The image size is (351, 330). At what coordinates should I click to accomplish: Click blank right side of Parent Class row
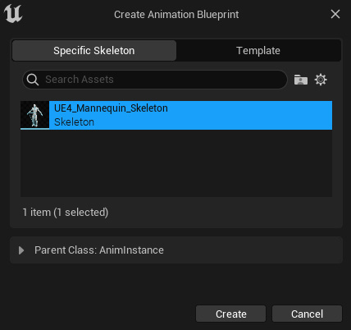(x=252, y=250)
